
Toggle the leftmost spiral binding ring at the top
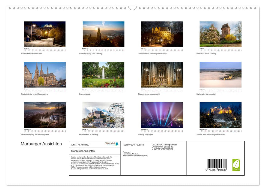pos(10,8)
